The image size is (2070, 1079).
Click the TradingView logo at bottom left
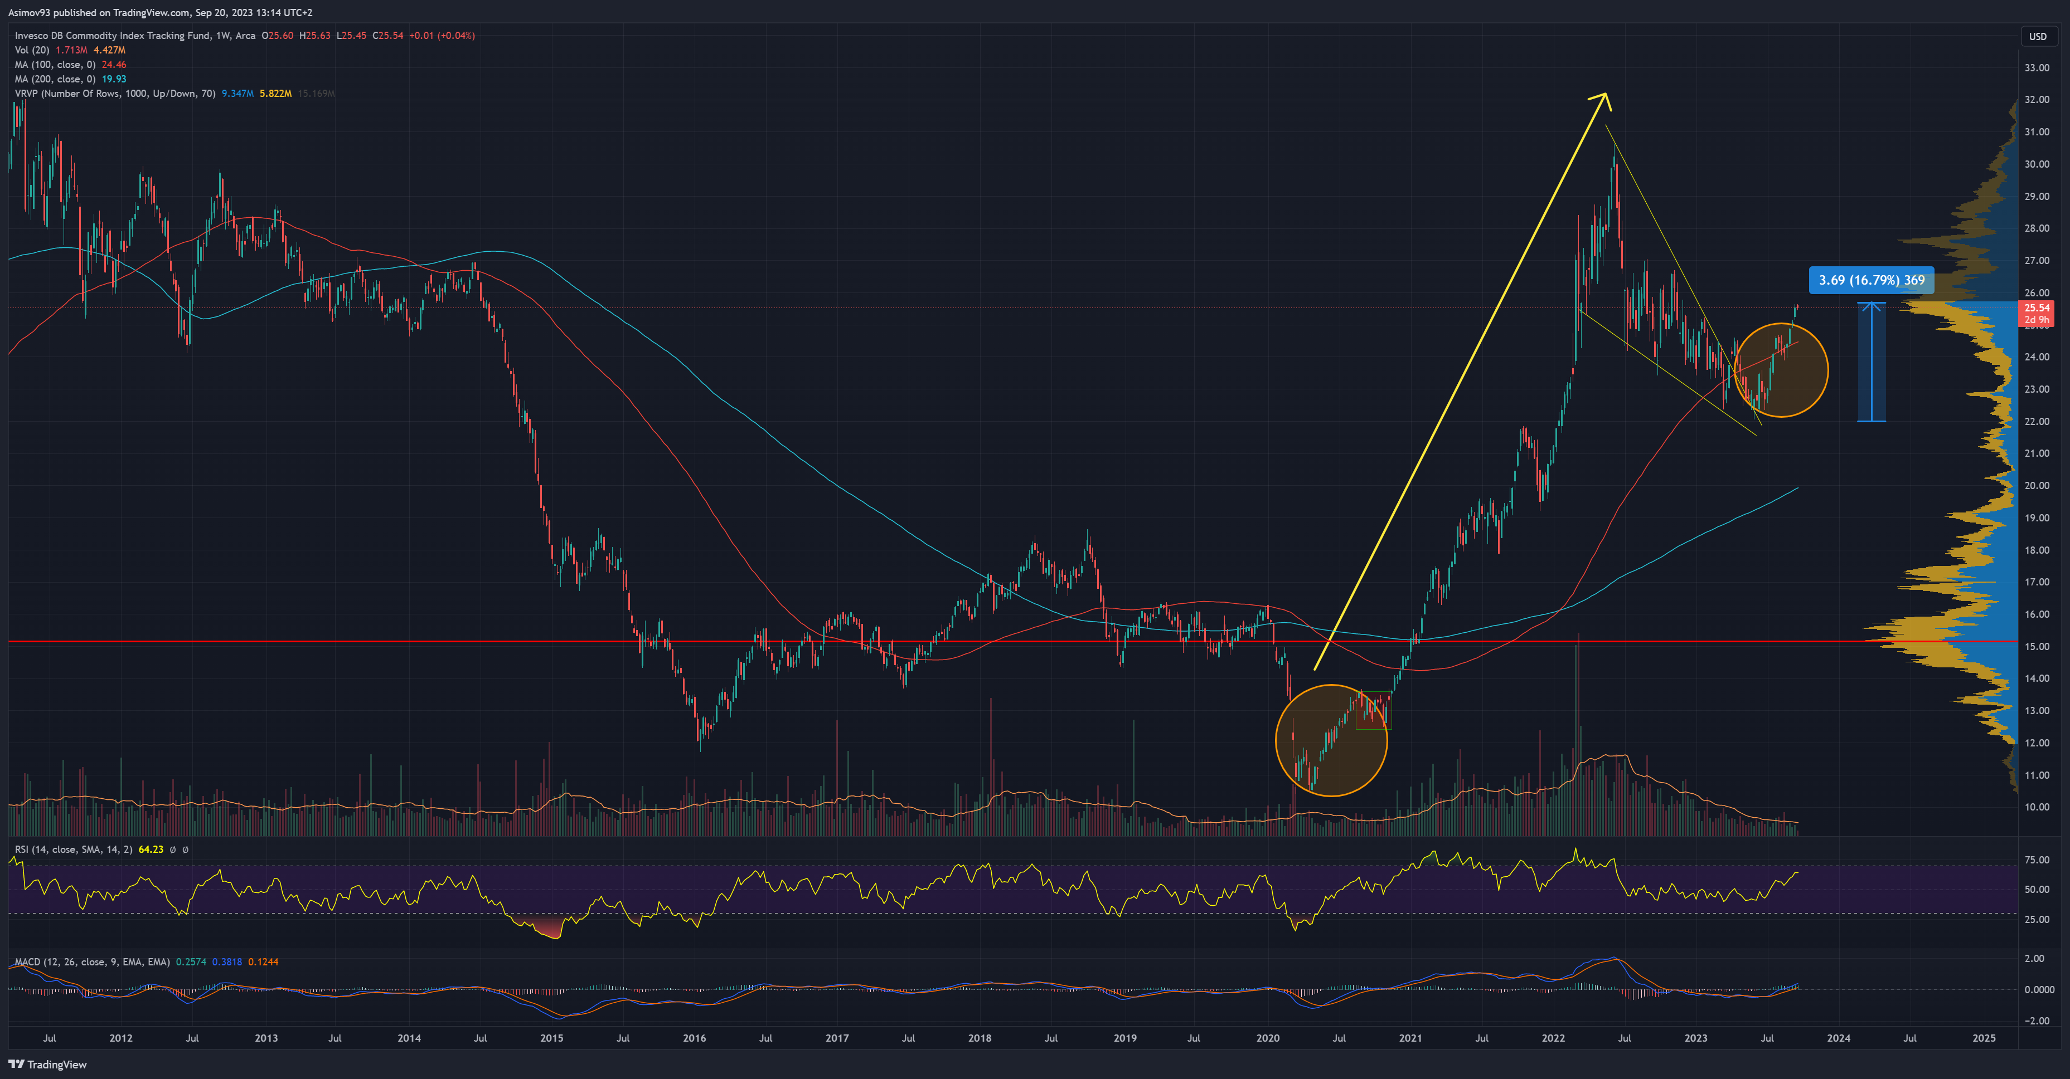point(47,1065)
